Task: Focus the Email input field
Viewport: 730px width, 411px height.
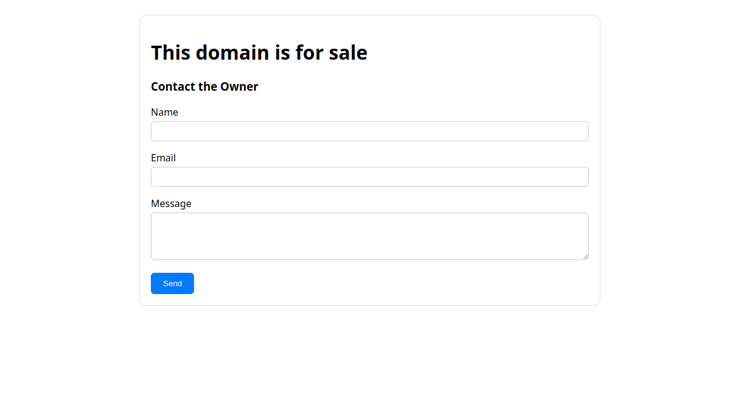Action: 370,177
